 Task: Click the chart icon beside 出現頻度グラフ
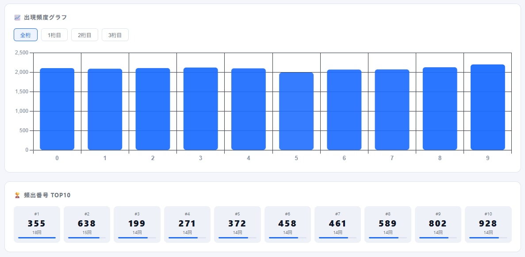[x=17, y=17]
